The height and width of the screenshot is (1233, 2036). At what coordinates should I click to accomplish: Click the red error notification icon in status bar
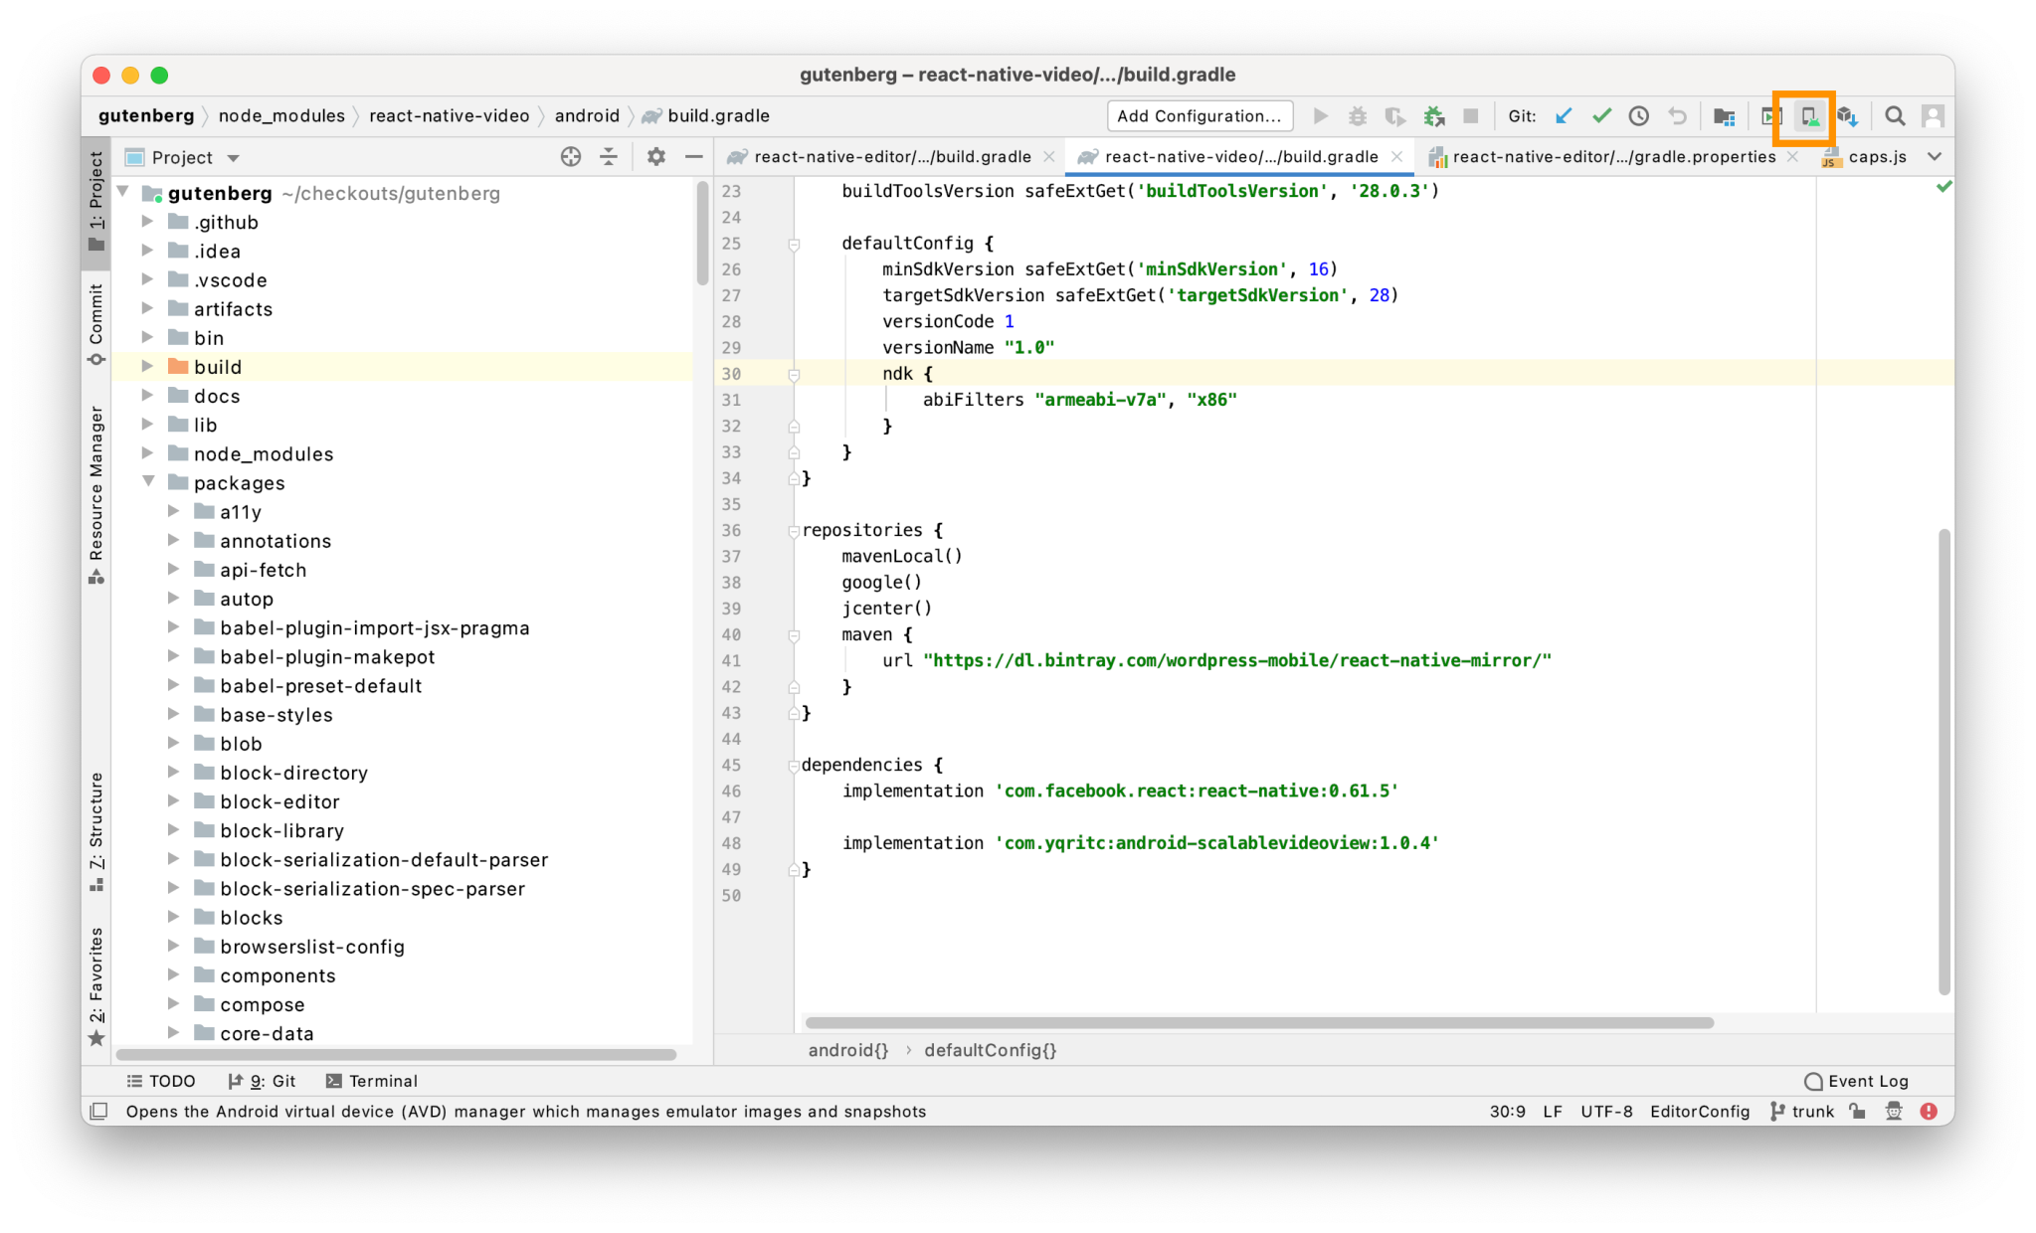point(1930,1112)
